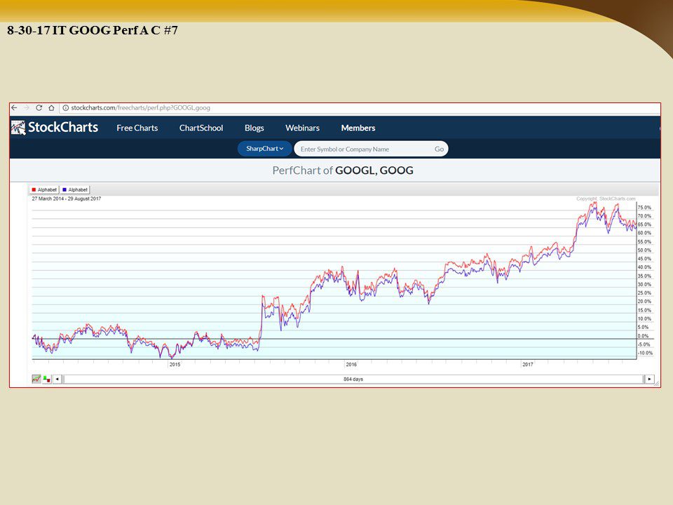
Task: Click the 0.0% axis value
Action: click(x=643, y=336)
